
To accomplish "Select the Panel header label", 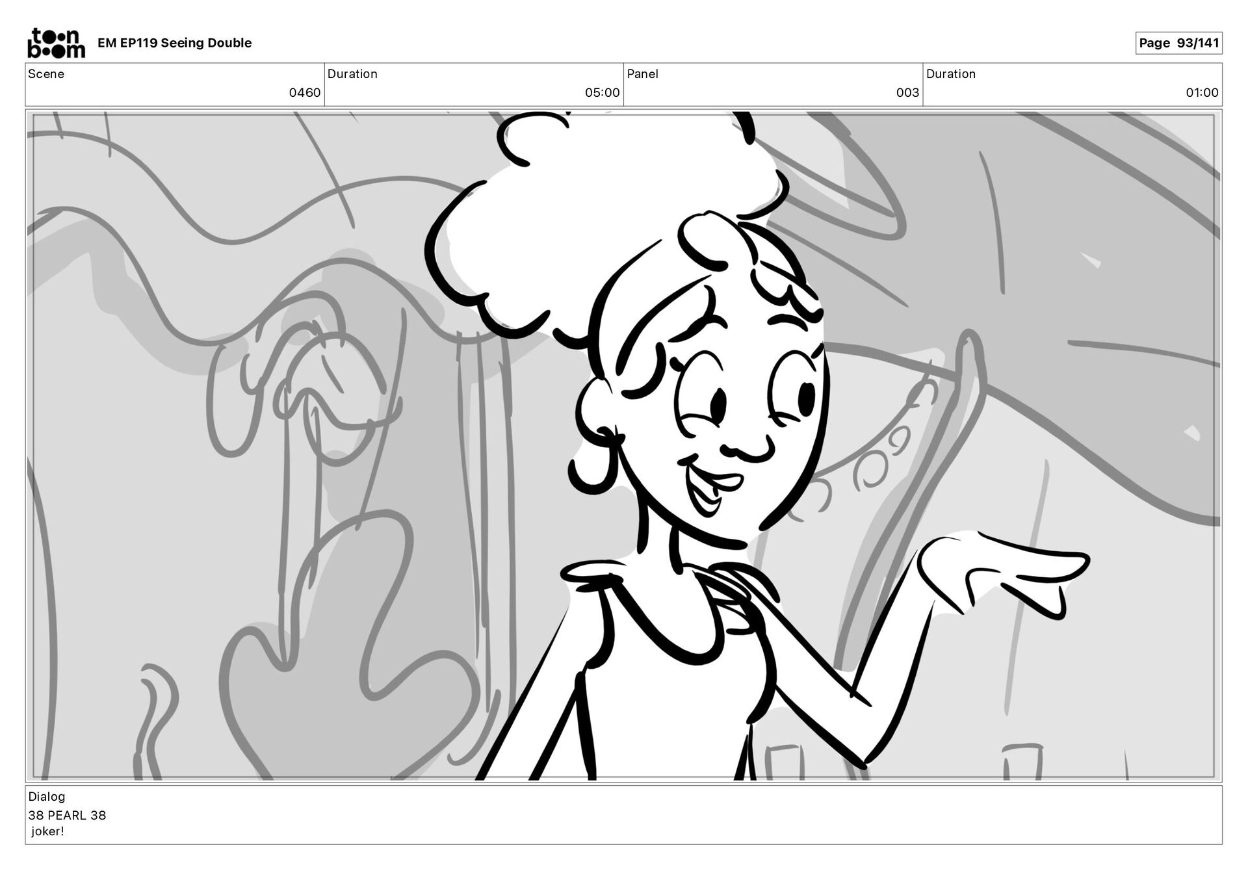I will tap(642, 74).
